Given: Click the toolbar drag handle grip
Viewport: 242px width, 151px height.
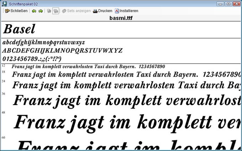Looking at the screenshot, I should (3, 11).
